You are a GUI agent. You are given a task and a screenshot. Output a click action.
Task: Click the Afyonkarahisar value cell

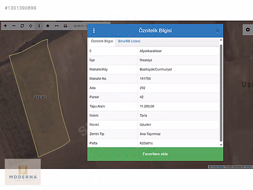pyautogui.click(x=150, y=51)
